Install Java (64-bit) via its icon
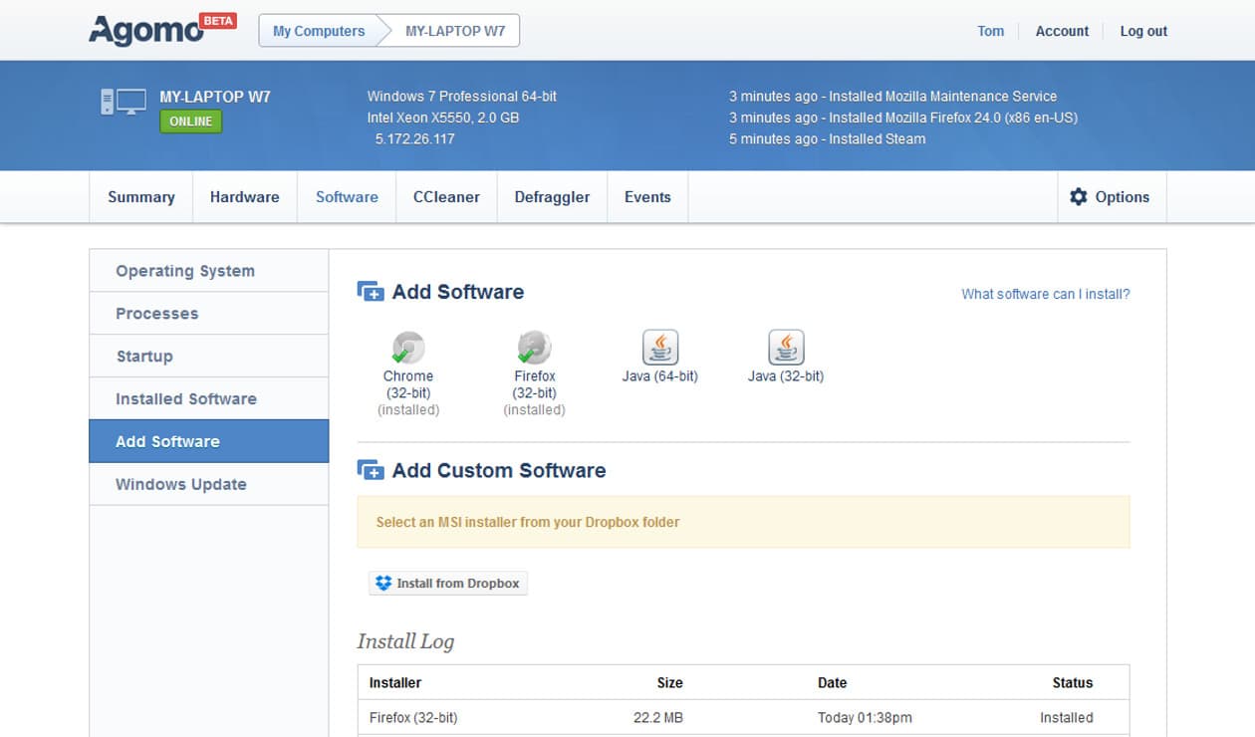This screenshot has height=737, width=1255. pos(659,348)
